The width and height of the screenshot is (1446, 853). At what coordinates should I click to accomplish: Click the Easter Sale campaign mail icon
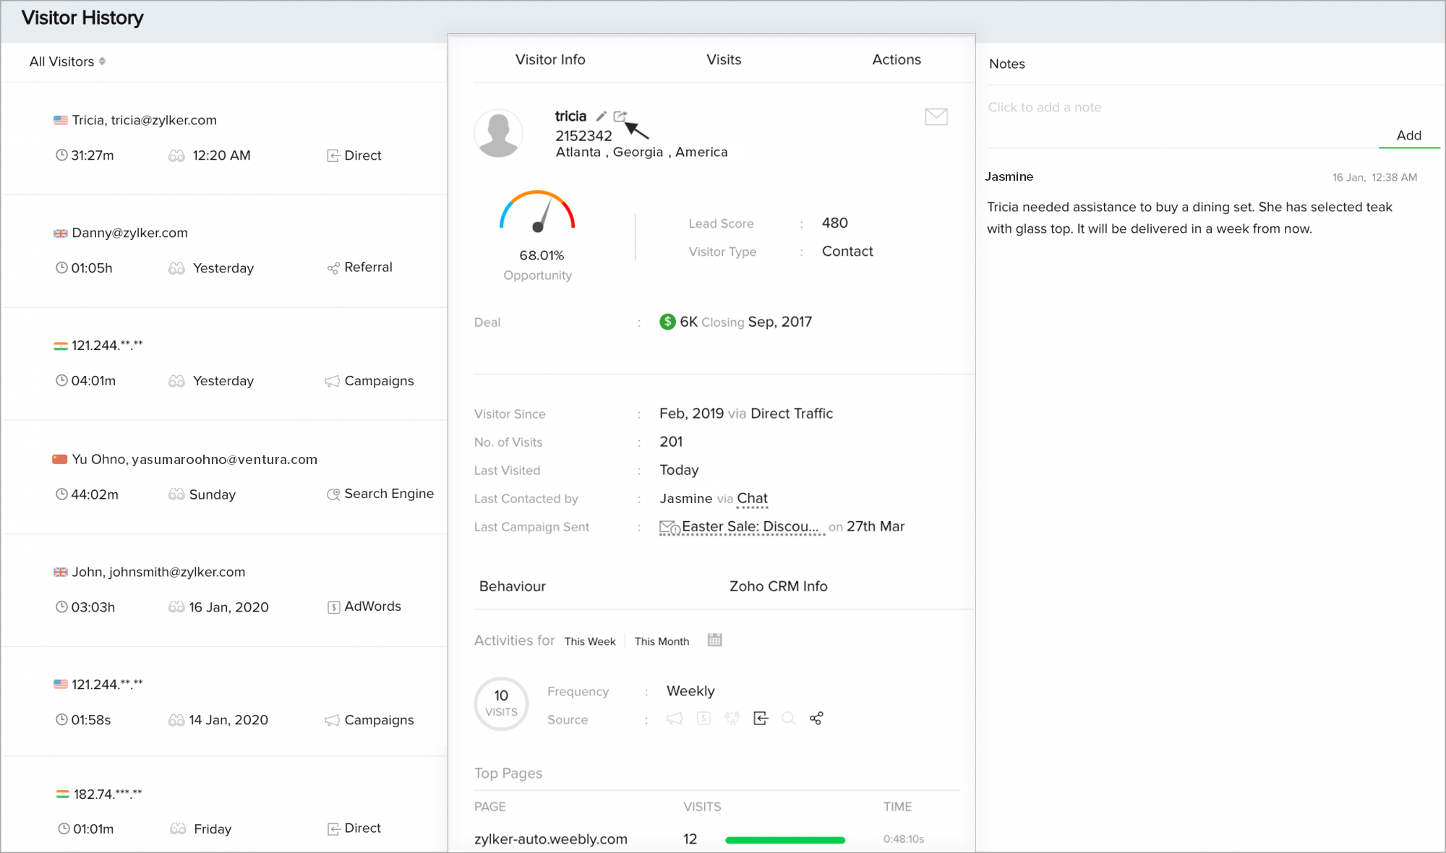pyautogui.click(x=669, y=528)
